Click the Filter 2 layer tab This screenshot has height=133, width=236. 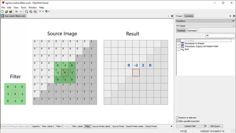[59, 126]
